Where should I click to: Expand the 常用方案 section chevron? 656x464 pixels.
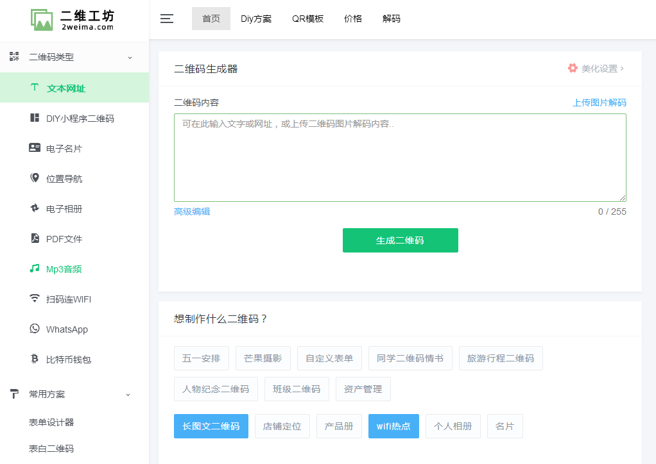(x=127, y=394)
